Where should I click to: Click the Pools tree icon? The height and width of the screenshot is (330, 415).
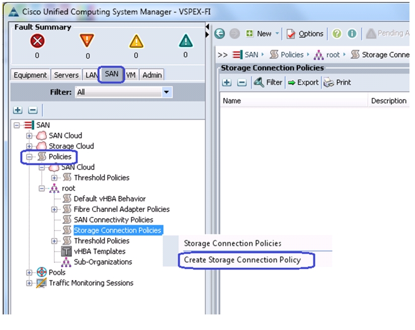(x=42, y=272)
